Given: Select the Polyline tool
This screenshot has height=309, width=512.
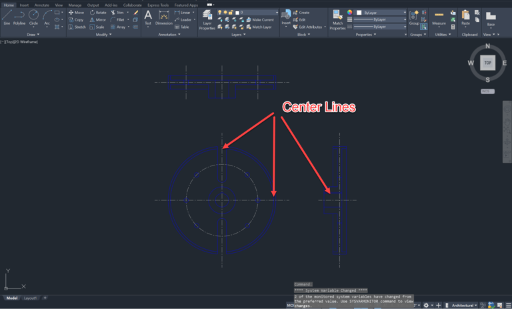Looking at the screenshot, I should (19, 17).
